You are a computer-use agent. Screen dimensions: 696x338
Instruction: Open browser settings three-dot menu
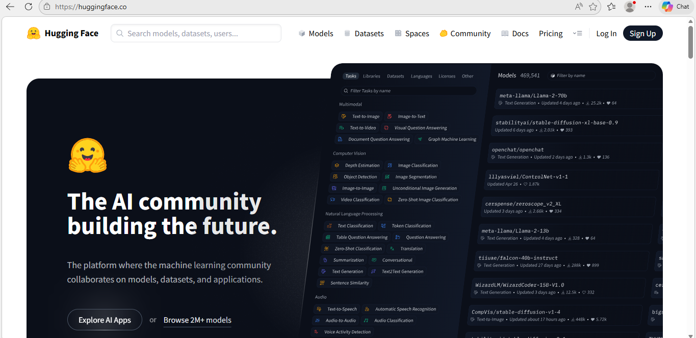pos(648,7)
